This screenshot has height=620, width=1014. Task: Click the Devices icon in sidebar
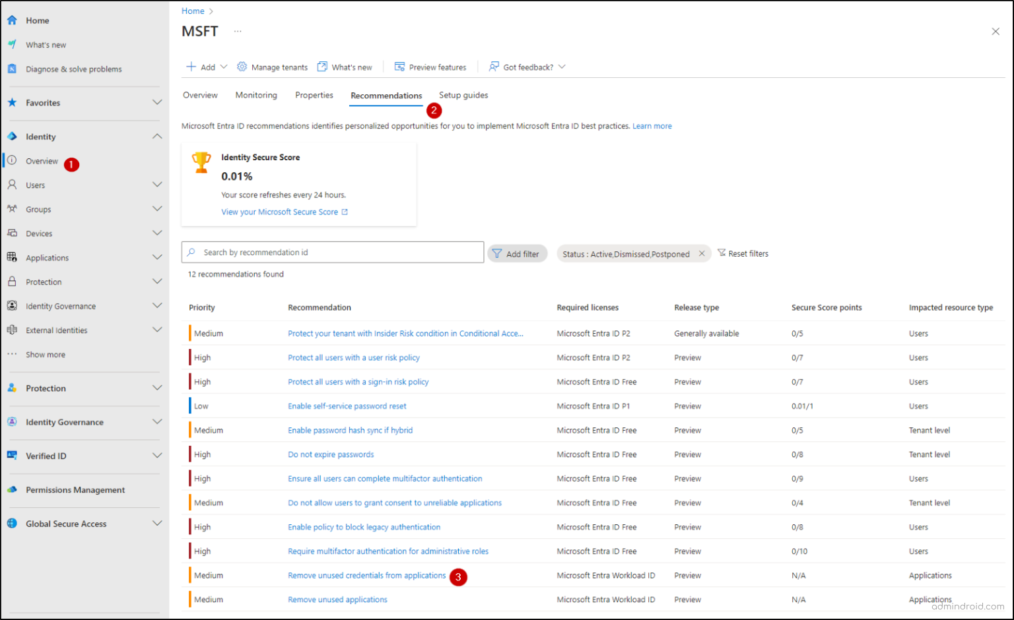(x=12, y=233)
